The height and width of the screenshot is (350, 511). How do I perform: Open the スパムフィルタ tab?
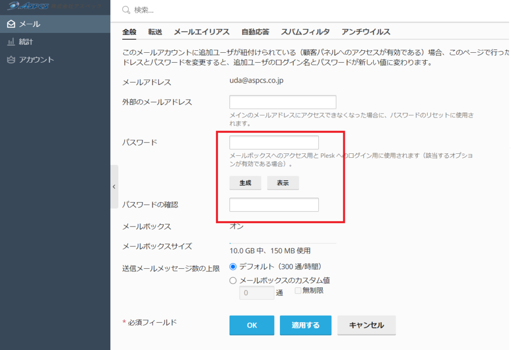(305, 32)
